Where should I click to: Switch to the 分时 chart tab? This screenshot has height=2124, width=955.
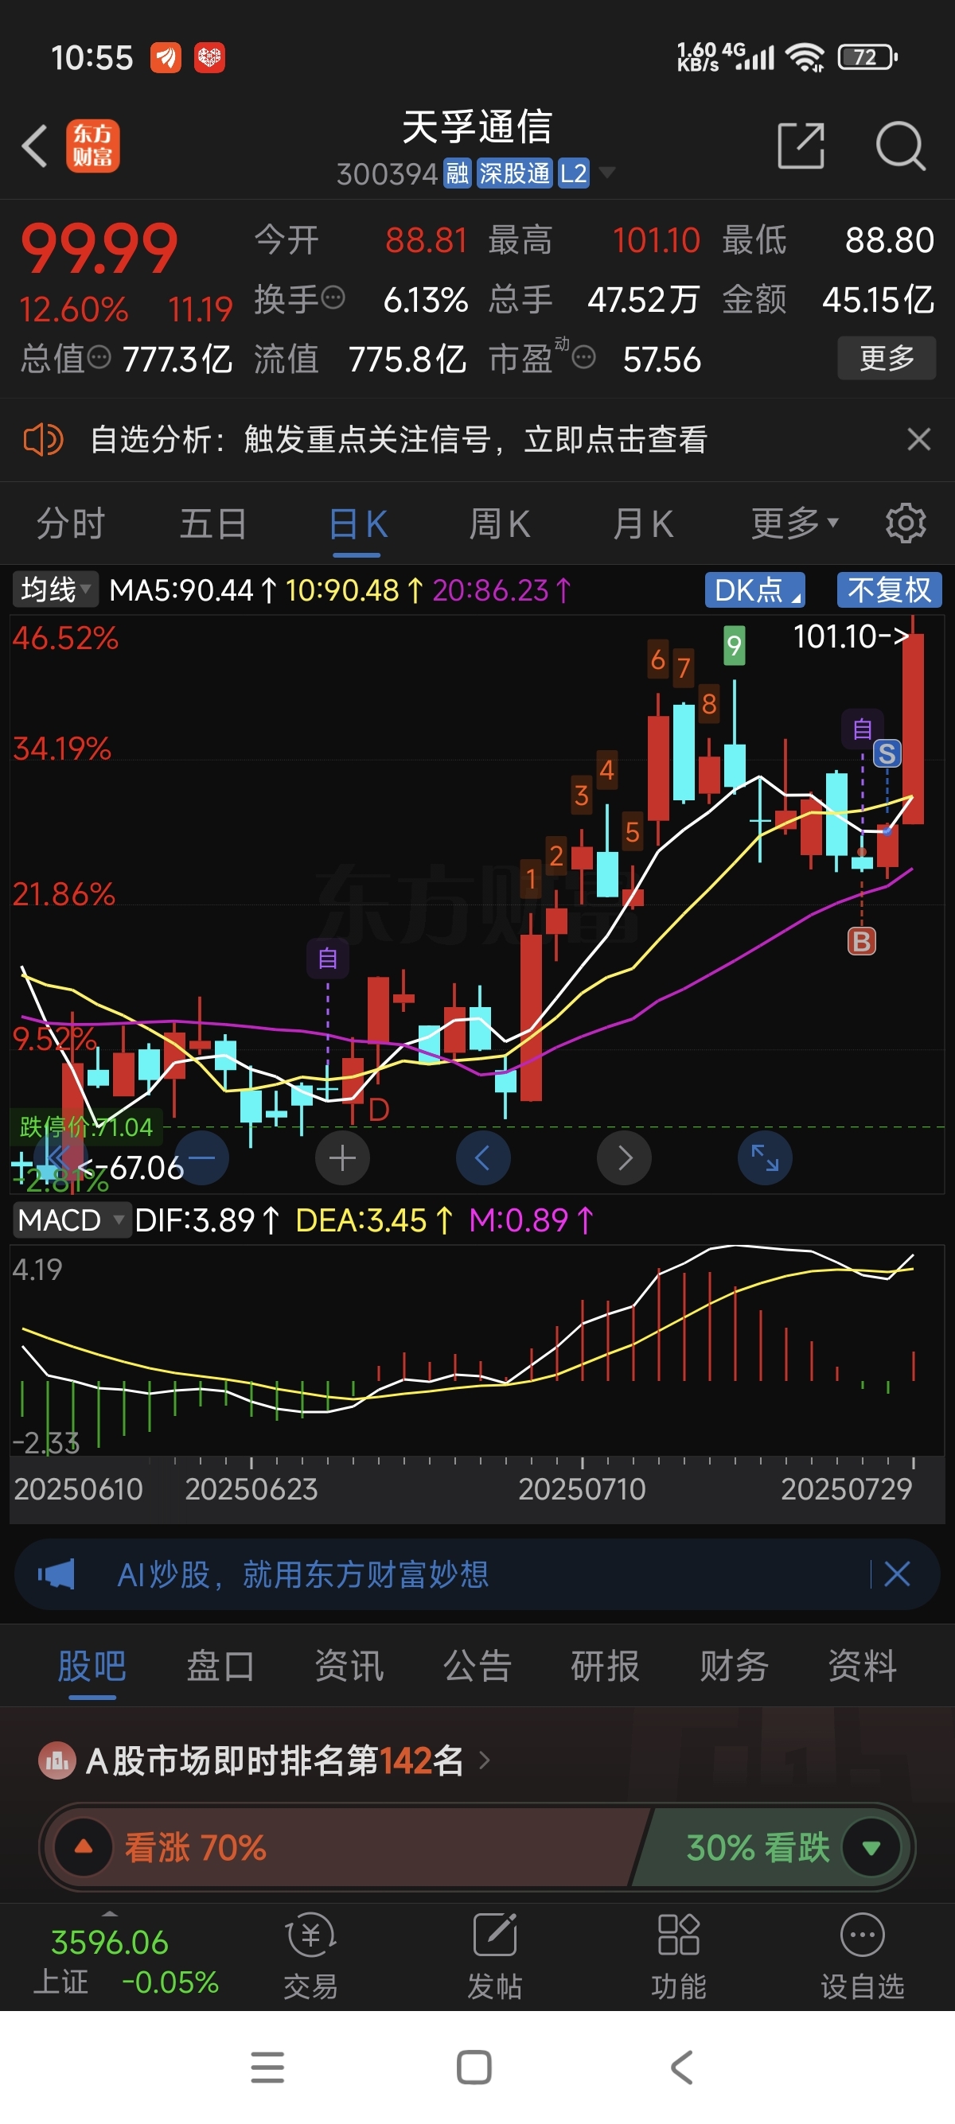pyautogui.click(x=71, y=524)
